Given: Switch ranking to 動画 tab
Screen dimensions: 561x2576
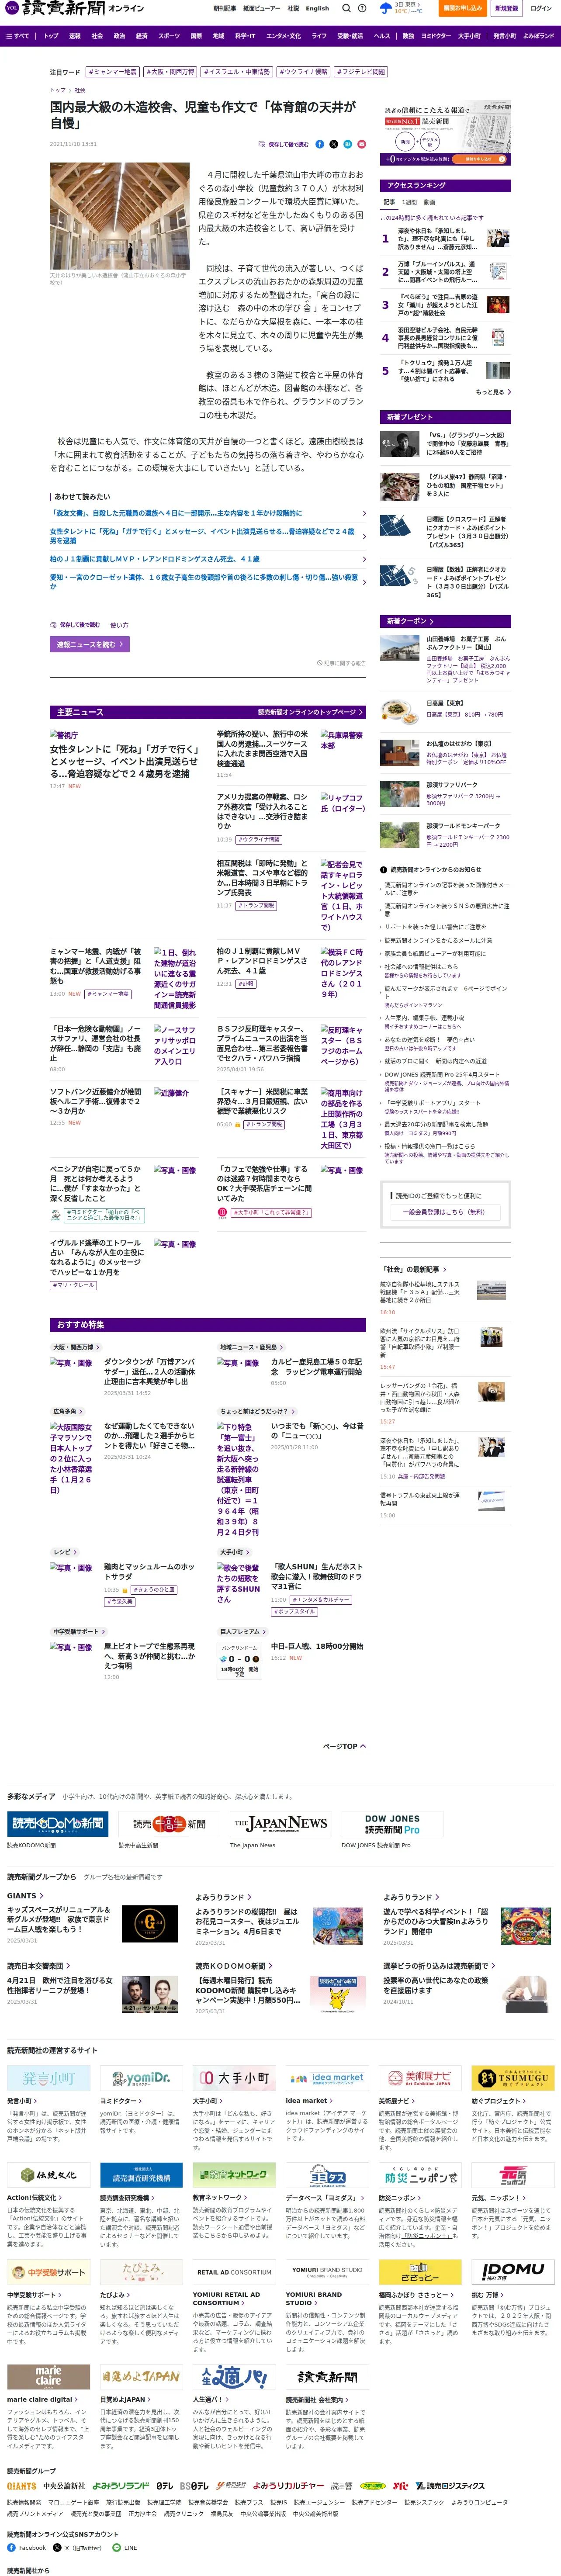Looking at the screenshot, I should tap(429, 202).
